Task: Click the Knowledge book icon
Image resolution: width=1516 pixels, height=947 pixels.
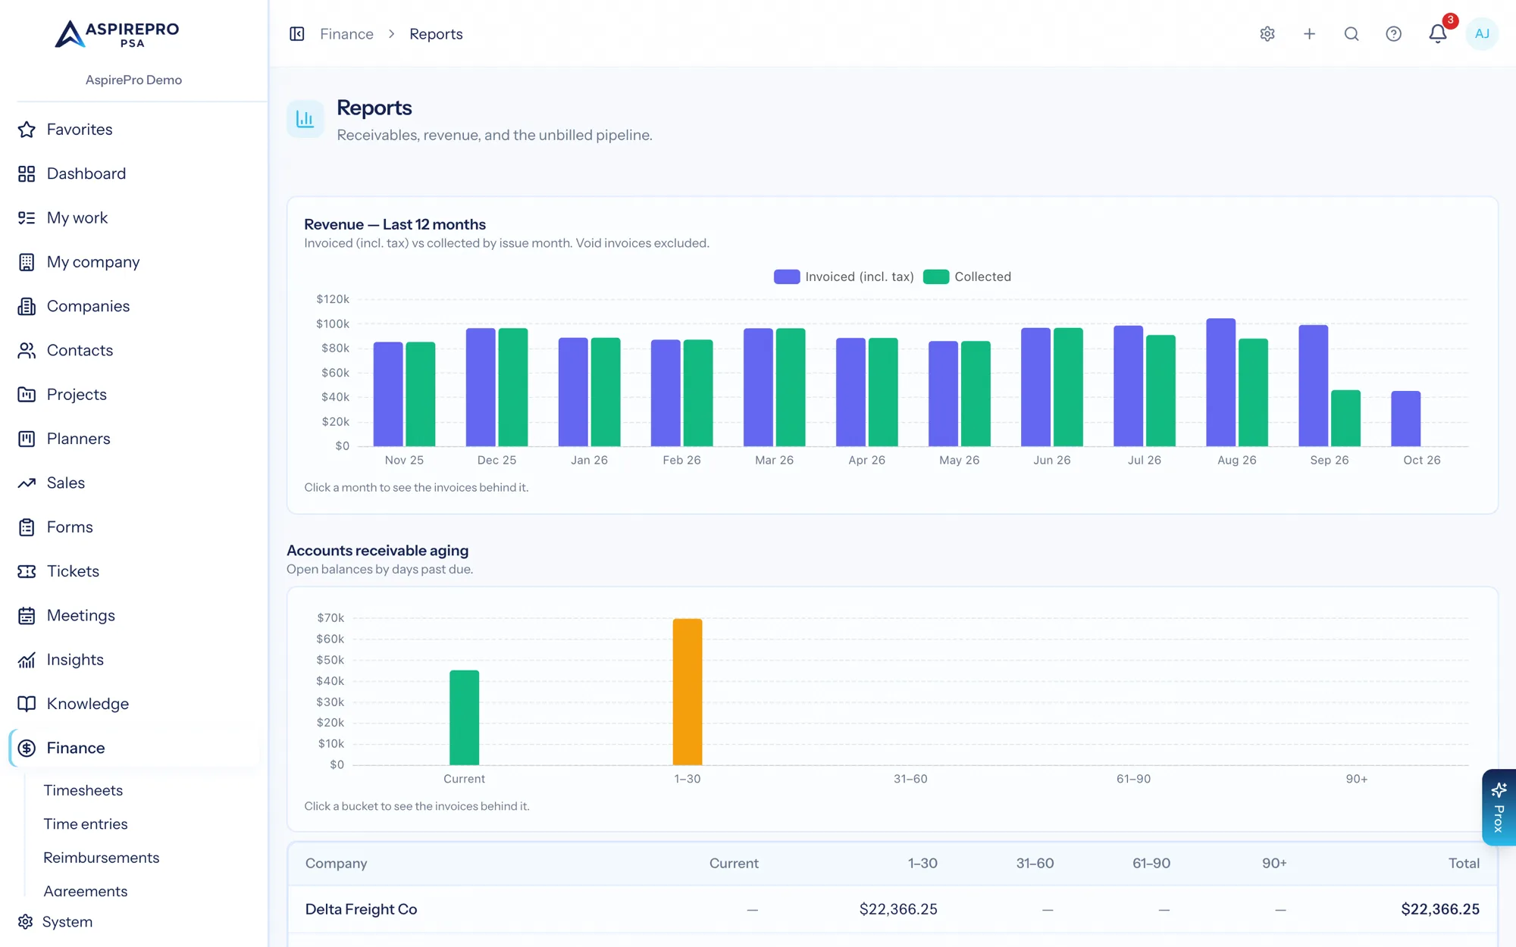Action: (x=27, y=704)
